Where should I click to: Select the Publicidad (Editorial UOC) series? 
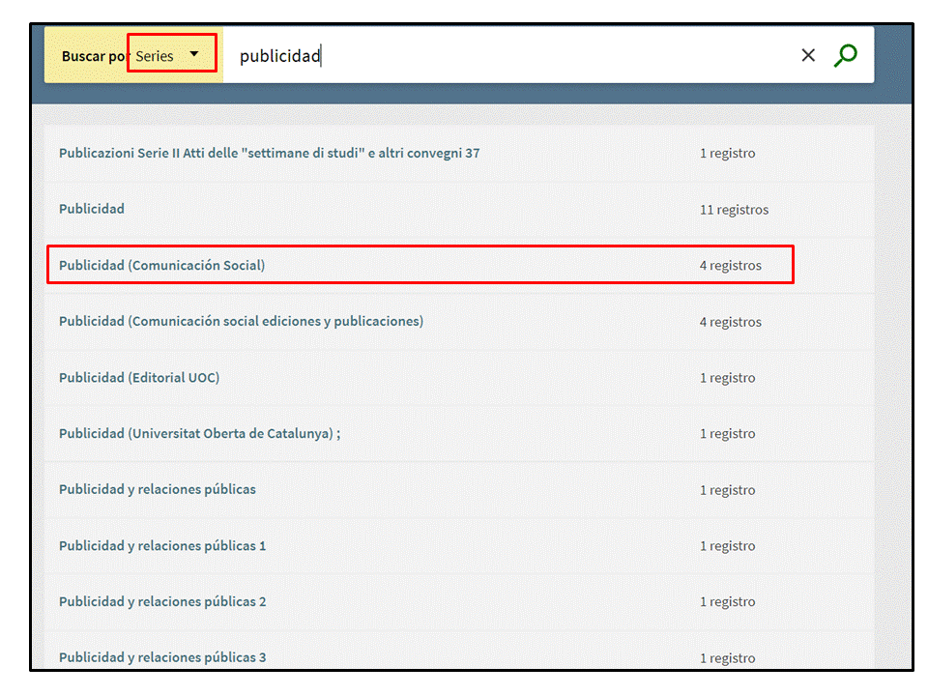click(139, 377)
